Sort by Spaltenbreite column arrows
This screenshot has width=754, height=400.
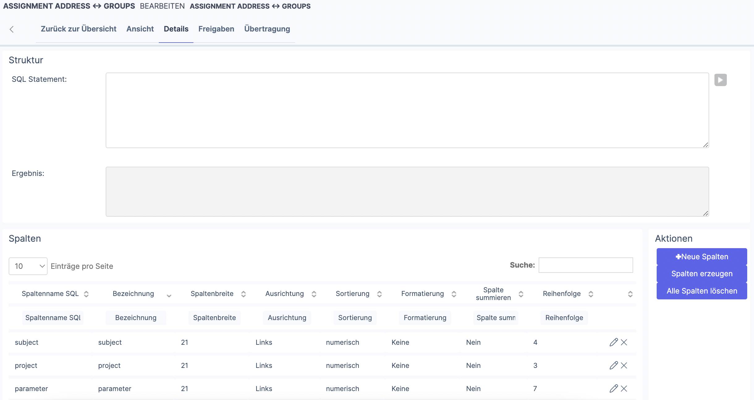point(244,294)
